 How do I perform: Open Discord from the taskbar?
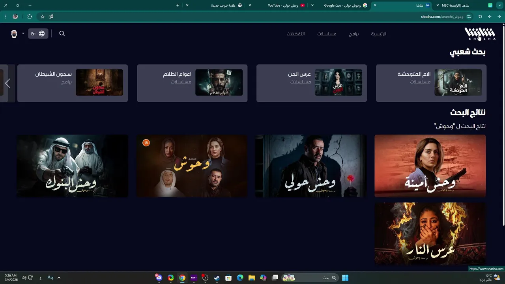pos(159,278)
